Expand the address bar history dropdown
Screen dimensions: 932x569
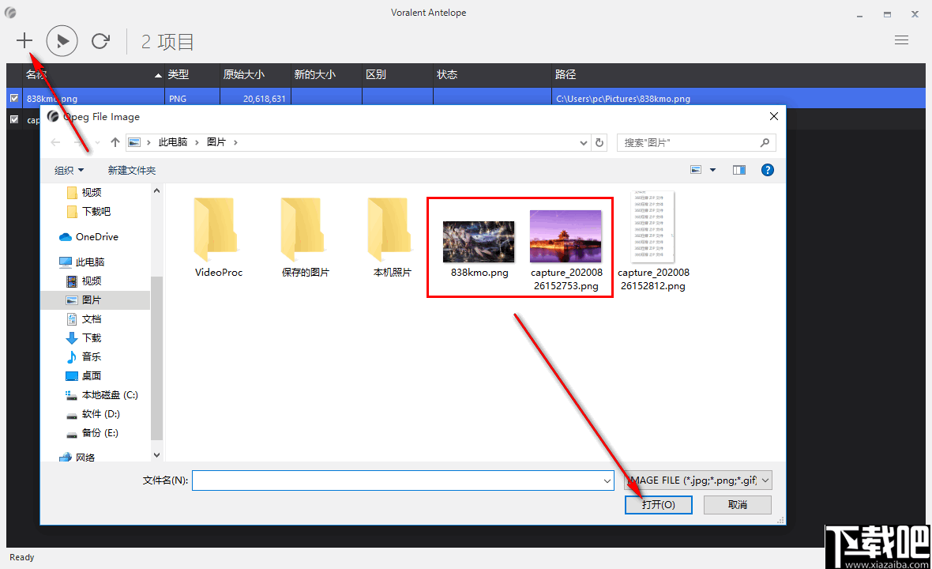(584, 143)
